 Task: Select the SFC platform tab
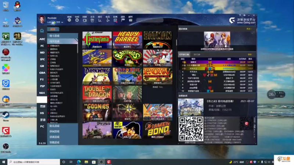(x=42, y=59)
